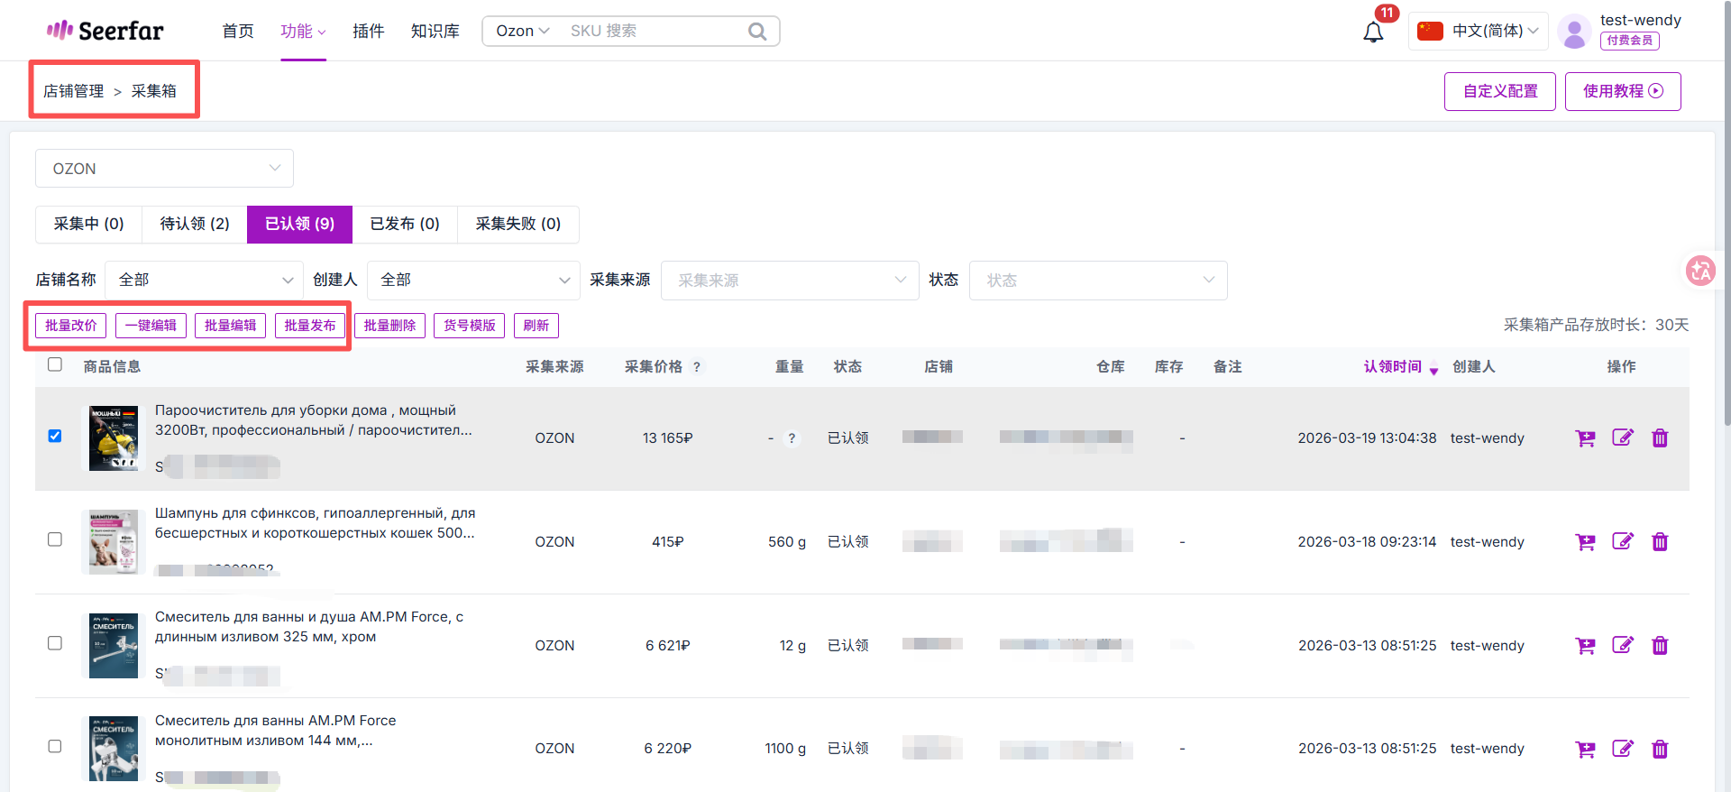Image resolution: width=1731 pixels, height=792 pixels.
Task: Click publish cart icon for steam cleaner row
Action: [x=1584, y=438]
